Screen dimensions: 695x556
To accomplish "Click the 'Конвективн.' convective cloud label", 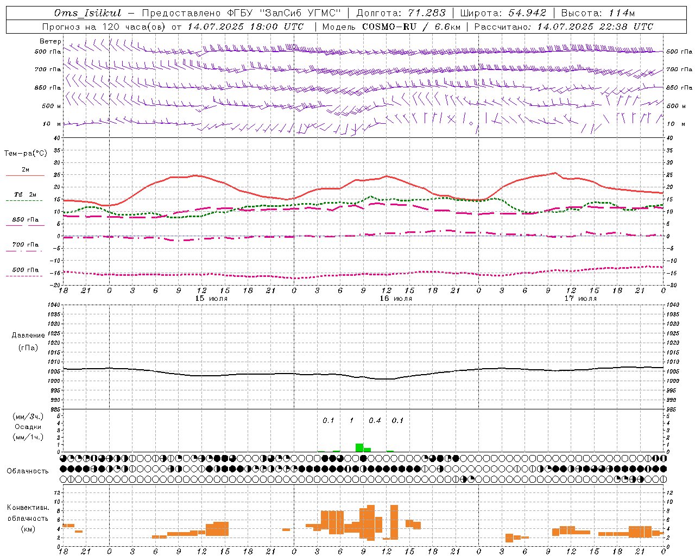I will pos(28,508).
